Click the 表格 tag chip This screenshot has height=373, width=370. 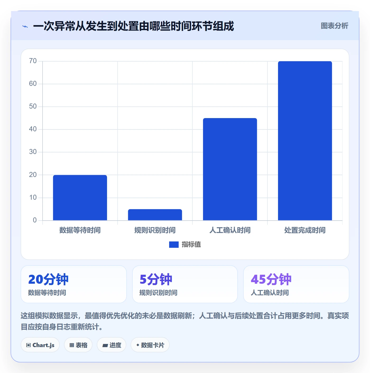coord(78,345)
